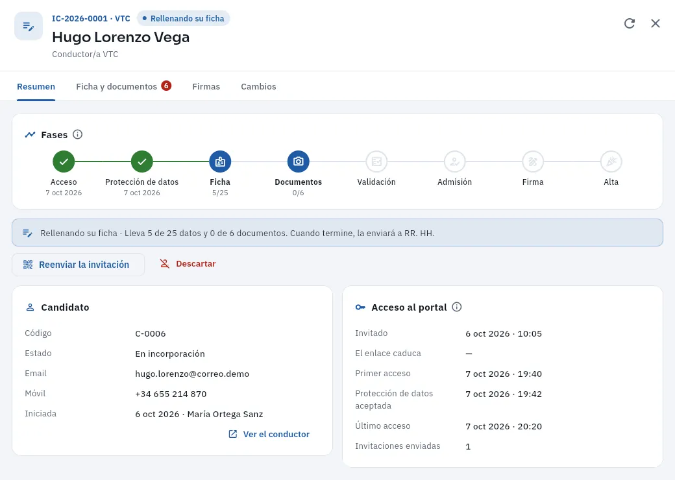This screenshot has height=480, width=675.
Task: Click the Fases info icon
Action: click(77, 135)
